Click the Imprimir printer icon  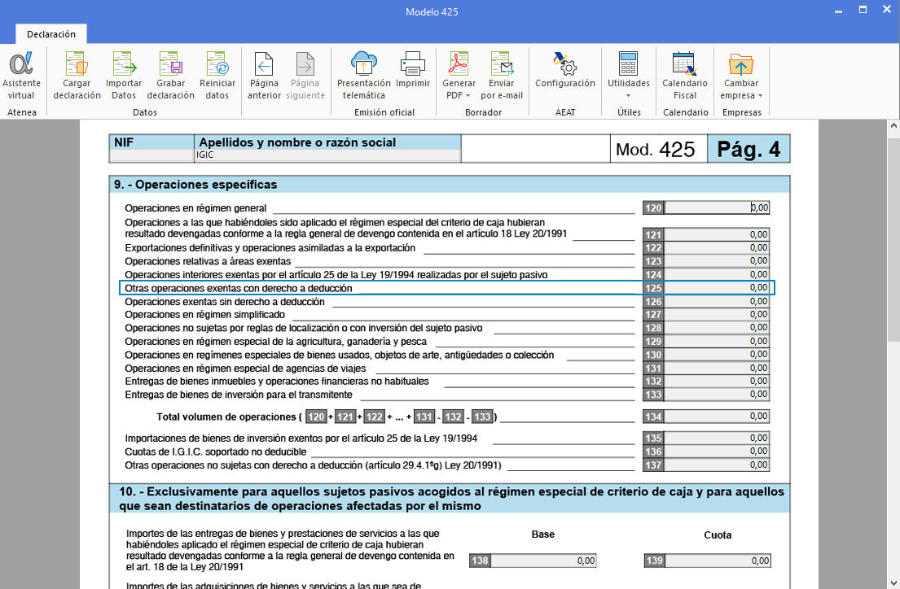click(x=413, y=76)
